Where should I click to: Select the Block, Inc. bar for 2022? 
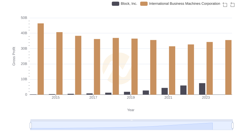point(183,90)
